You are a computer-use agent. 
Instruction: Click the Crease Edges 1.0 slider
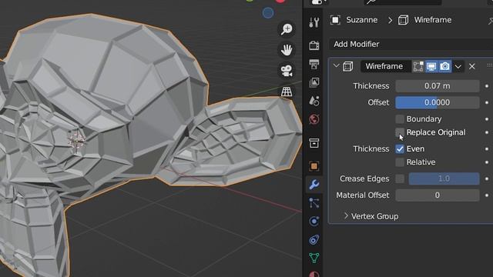click(444, 179)
